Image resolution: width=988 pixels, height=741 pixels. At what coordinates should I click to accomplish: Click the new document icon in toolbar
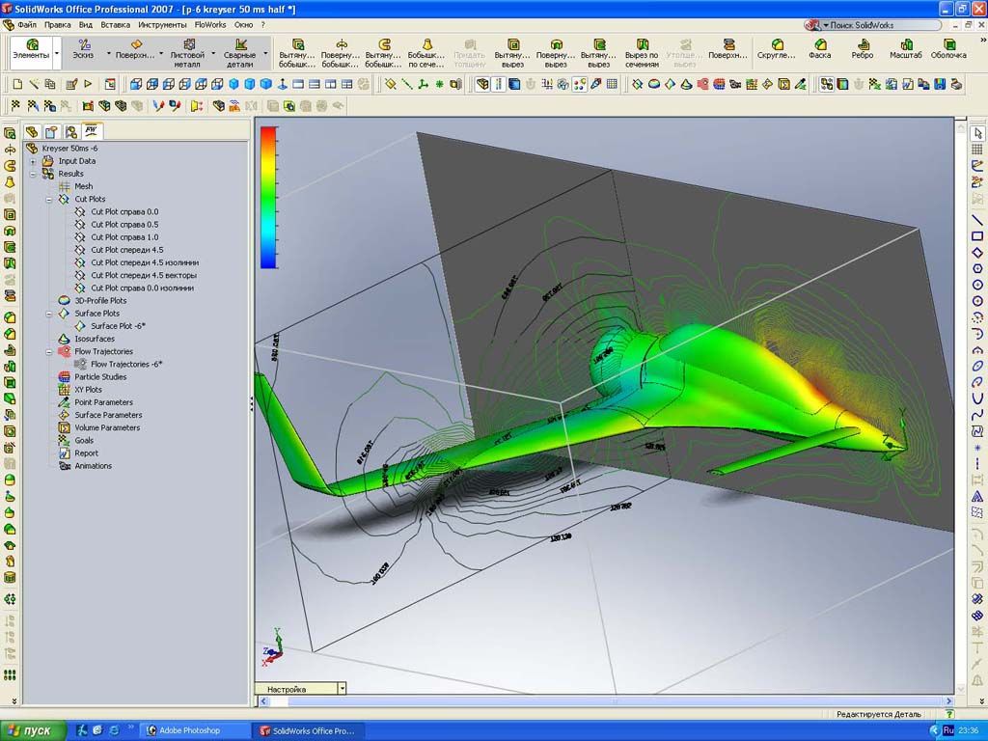[17, 85]
